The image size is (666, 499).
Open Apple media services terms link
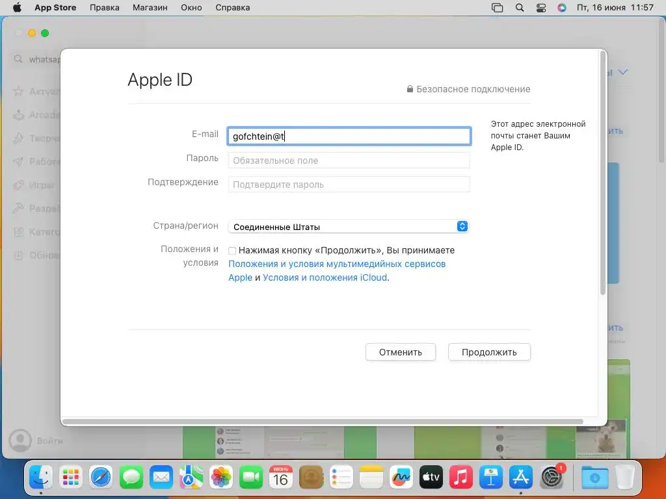(337, 271)
